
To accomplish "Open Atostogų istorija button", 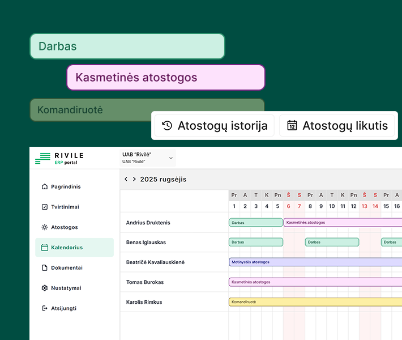I will (215, 126).
